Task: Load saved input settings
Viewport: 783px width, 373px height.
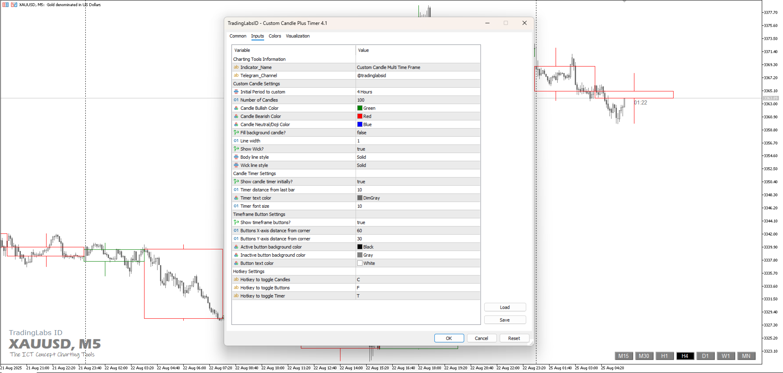Action: (x=505, y=307)
